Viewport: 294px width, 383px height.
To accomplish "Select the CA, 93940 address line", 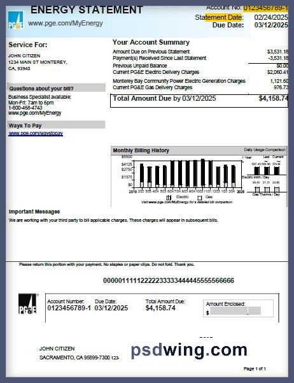I will [x=19, y=69].
